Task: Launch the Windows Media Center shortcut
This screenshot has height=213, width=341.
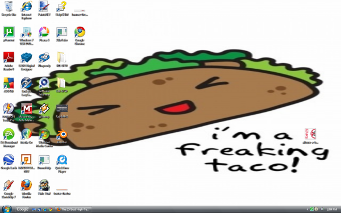Action: 44,137
